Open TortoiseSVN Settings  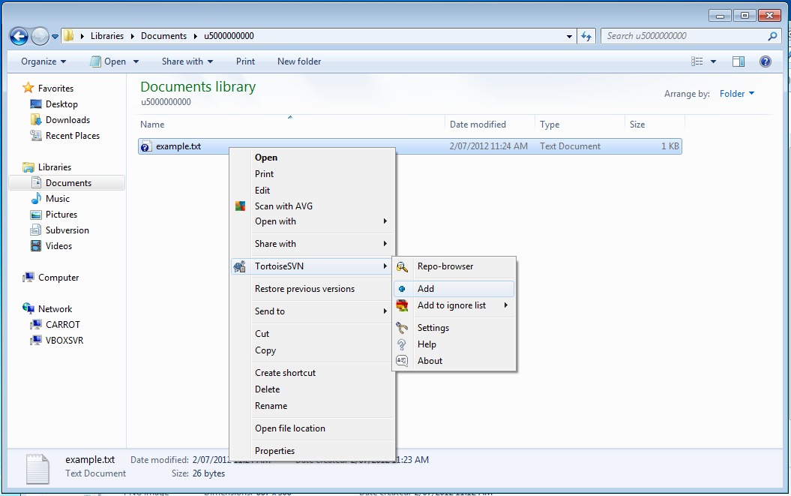433,327
